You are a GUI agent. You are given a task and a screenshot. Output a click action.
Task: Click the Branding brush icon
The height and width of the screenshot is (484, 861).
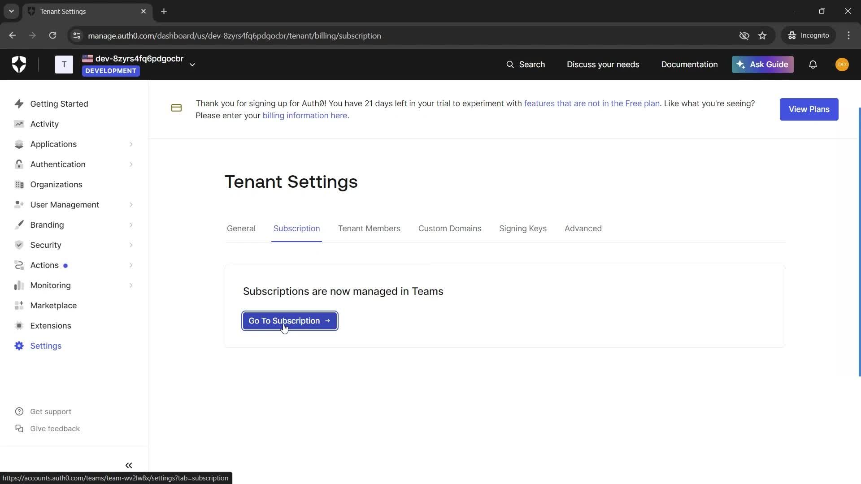click(19, 225)
